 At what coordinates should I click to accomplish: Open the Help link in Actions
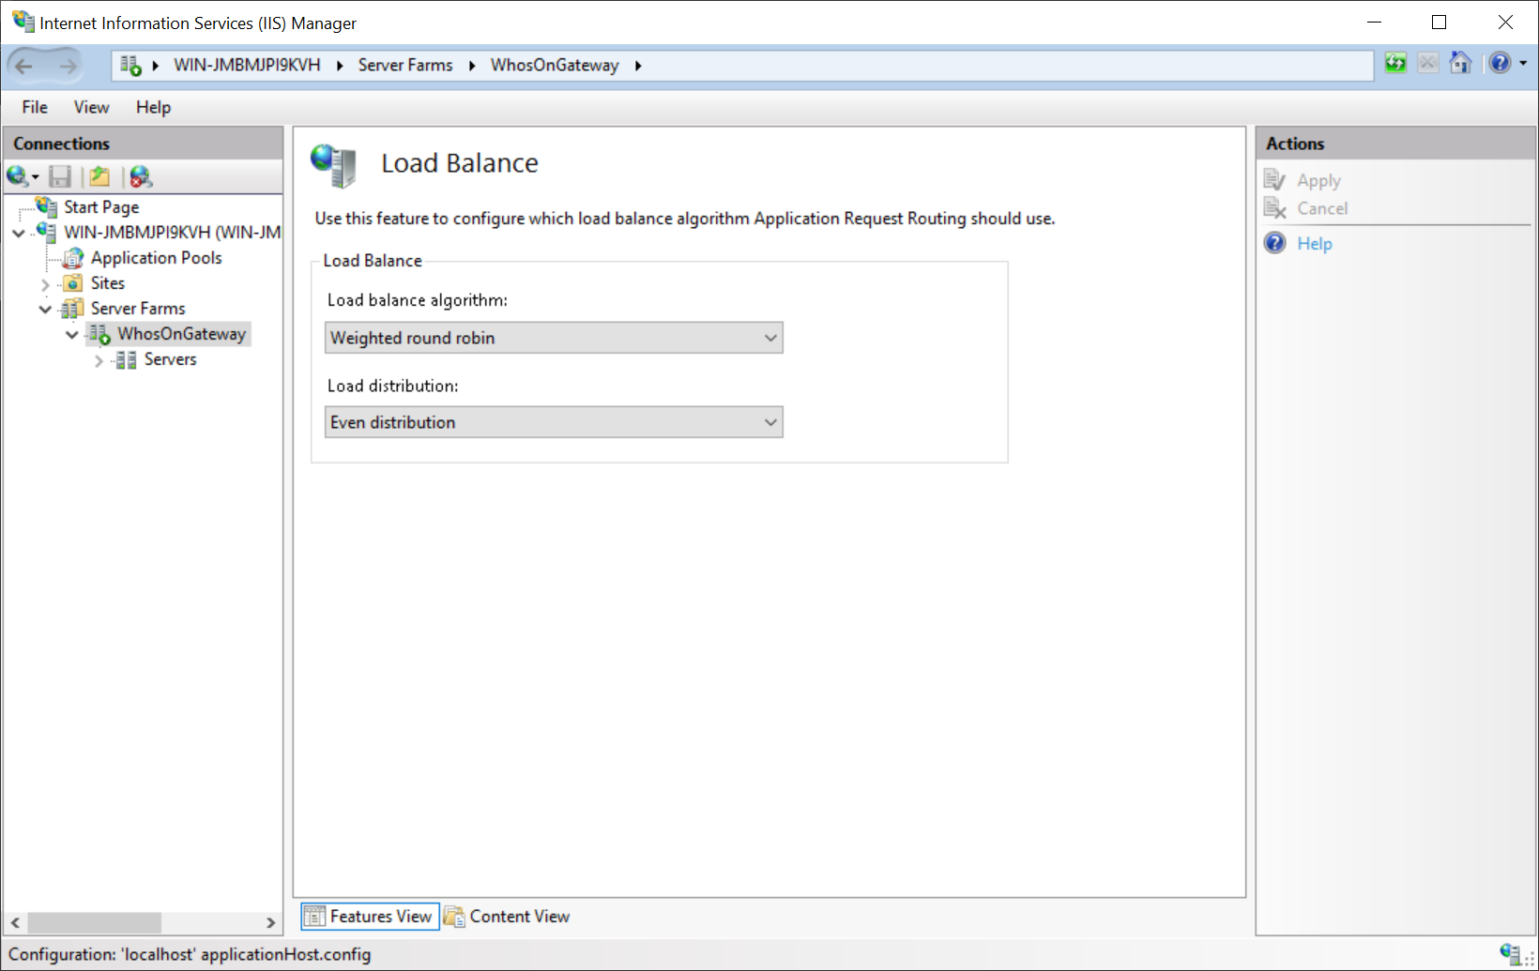[1315, 243]
